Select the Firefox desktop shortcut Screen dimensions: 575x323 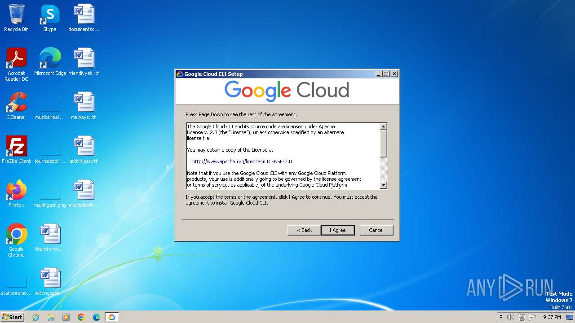[16, 194]
